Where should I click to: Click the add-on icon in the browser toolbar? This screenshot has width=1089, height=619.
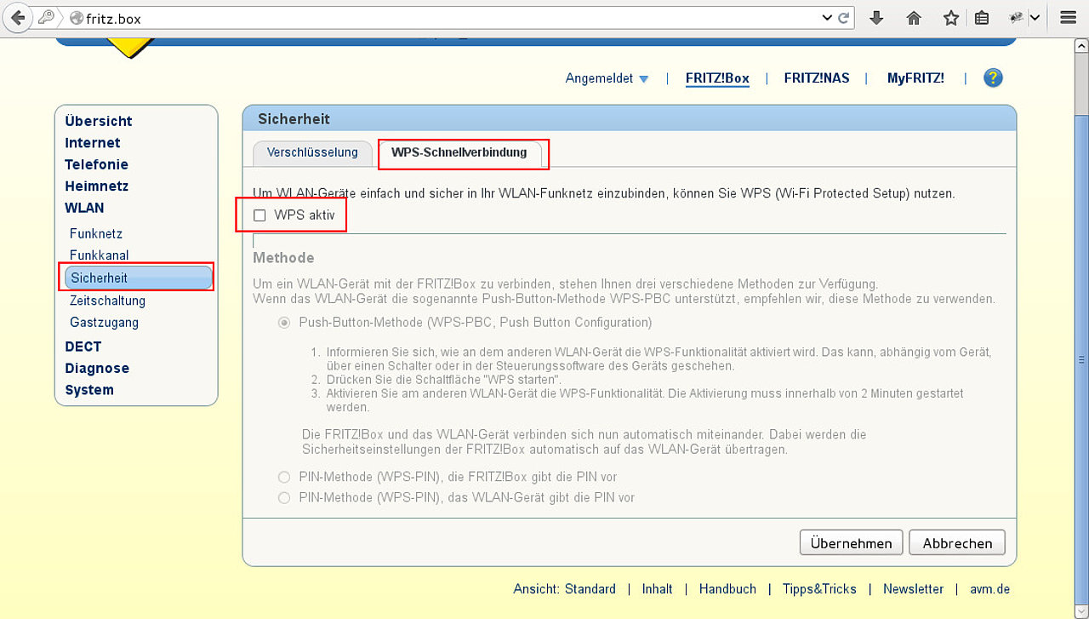point(1016,18)
